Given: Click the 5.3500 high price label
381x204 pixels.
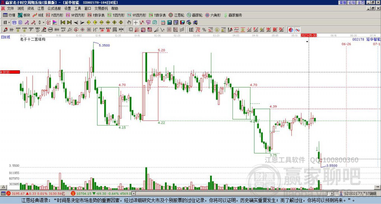Looking at the screenshot, I should coord(104,45).
